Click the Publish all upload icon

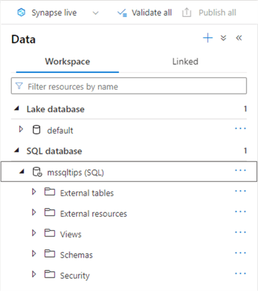[x=187, y=12]
